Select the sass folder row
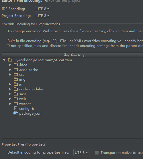The height and width of the screenshot is (159, 143). click(73, 94)
